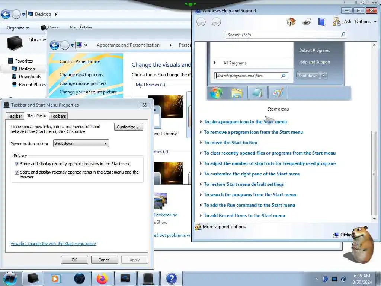Switch to the Taskbar tab
Screen dimensions: 381x286
click(x=15, y=116)
